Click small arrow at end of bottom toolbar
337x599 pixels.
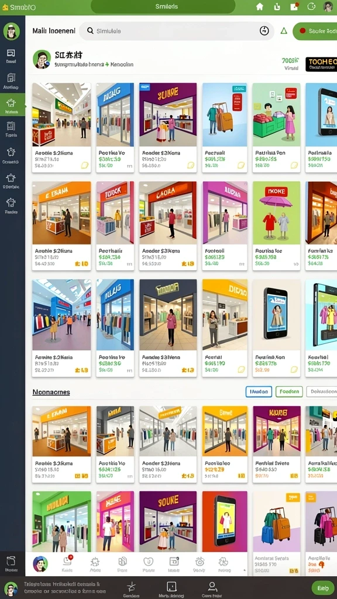[x=245, y=570]
